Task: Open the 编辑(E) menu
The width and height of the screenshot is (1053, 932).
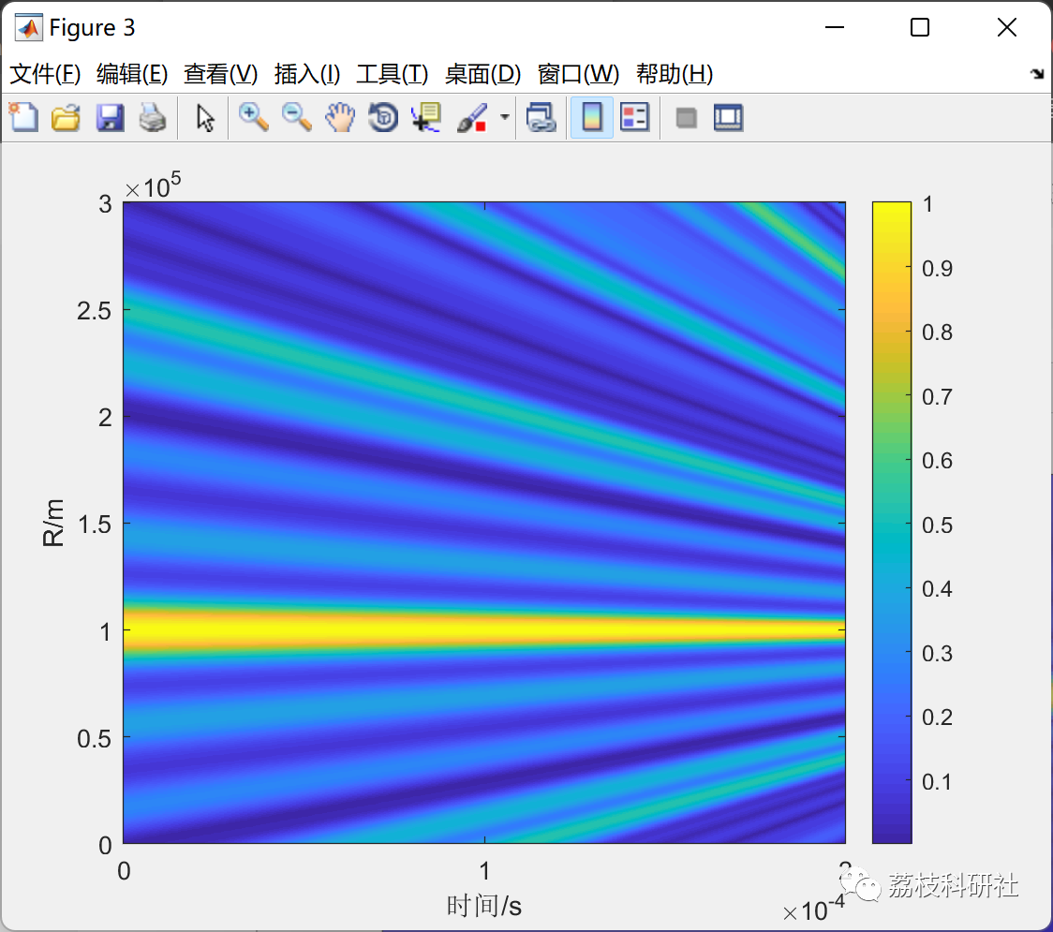Action: tap(132, 74)
